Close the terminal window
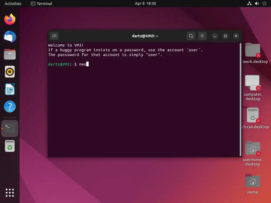The width and height of the screenshot is (271, 203). coord(236,36)
